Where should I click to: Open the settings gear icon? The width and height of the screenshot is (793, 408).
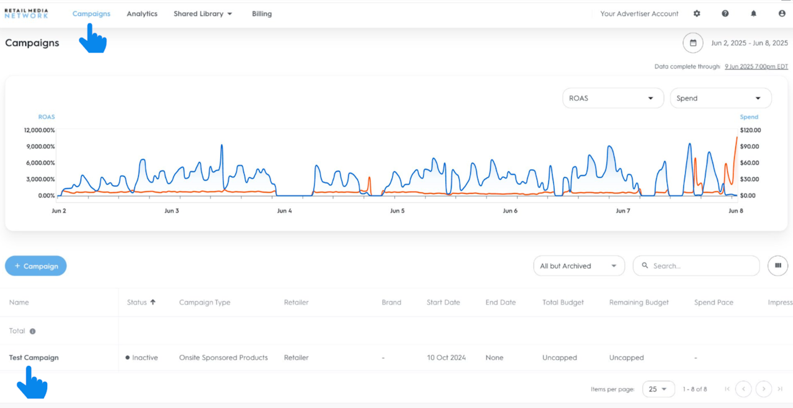tap(697, 14)
